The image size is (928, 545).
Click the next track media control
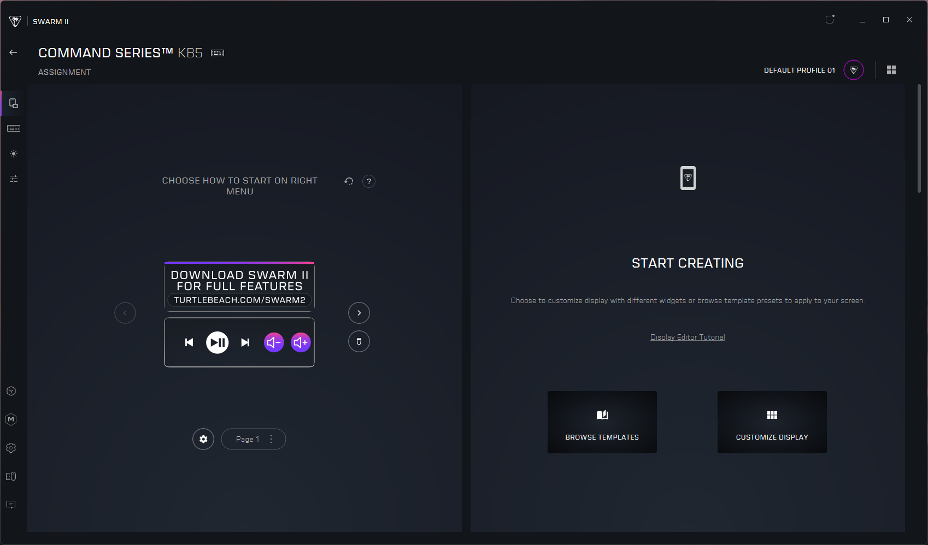point(245,342)
